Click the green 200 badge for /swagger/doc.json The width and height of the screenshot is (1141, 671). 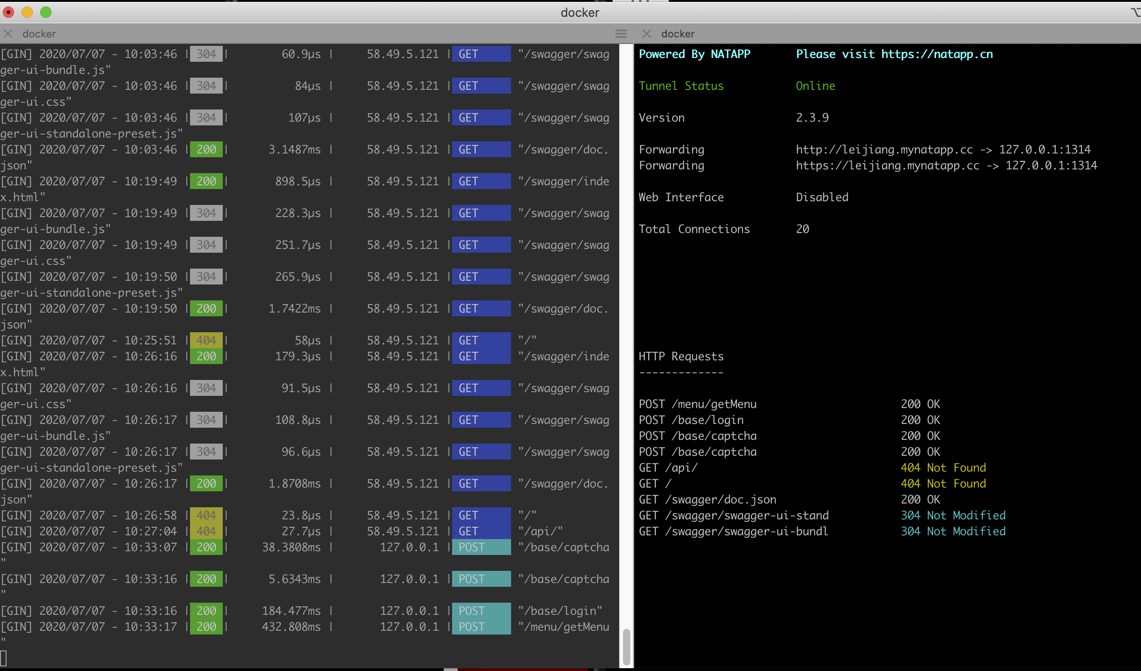pos(206,483)
